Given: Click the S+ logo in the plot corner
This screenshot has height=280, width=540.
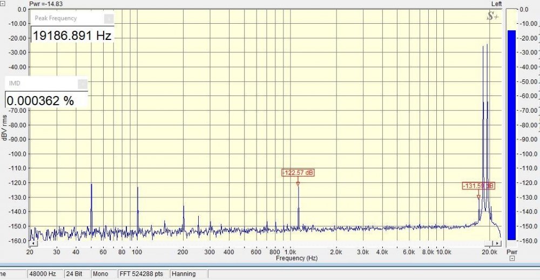Looking at the screenshot, I should [x=492, y=17].
